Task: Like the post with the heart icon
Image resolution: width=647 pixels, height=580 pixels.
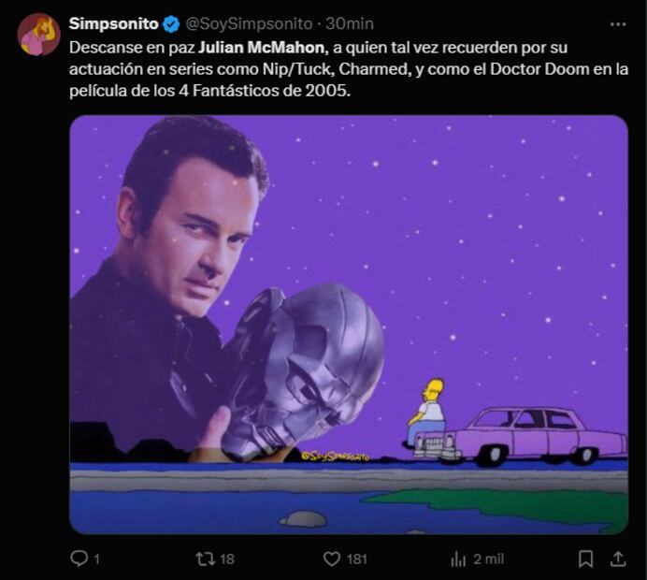Action: point(331,558)
